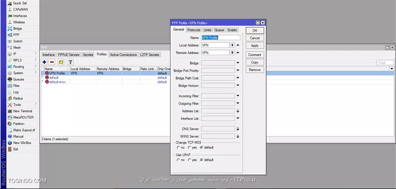Image resolution: width=396 pixels, height=189 pixels.
Task: Open the Secrets tab in PPP window
Action: [x=88, y=55]
